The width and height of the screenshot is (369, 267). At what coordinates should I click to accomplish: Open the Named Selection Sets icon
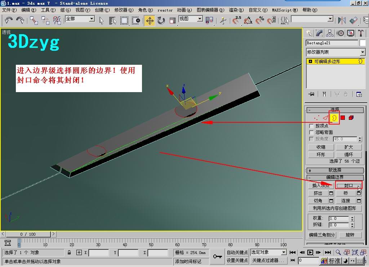tap(285, 21)
